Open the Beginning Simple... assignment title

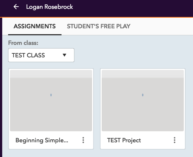pyautogui.click(x=42, y=140)
